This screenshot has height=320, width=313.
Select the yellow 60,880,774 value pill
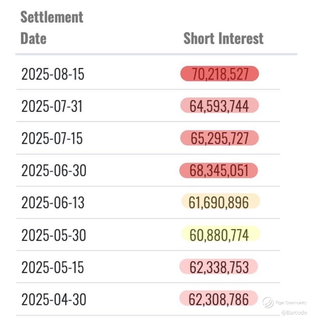coord(221,234)
